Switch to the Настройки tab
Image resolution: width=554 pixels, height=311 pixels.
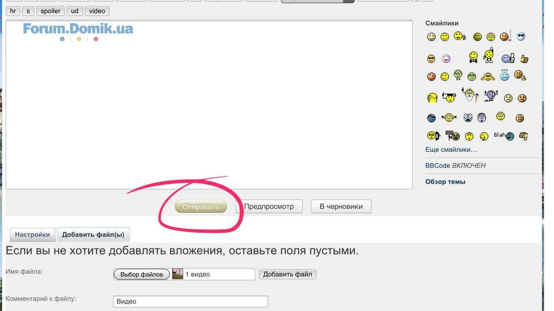(32, 235)
